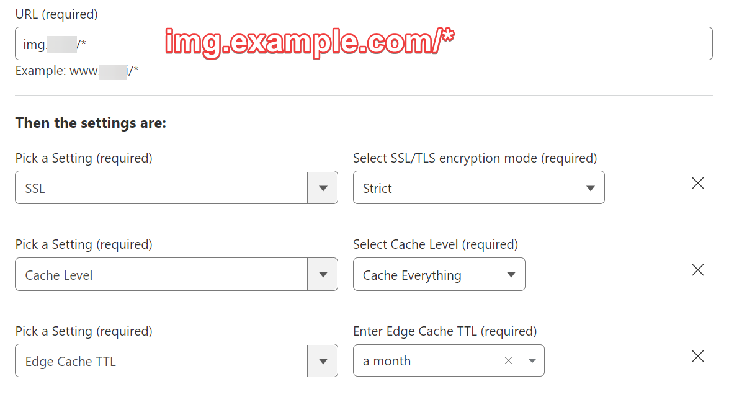Open the Cache Everything level selector
The image size is (729, 397).
428,275
